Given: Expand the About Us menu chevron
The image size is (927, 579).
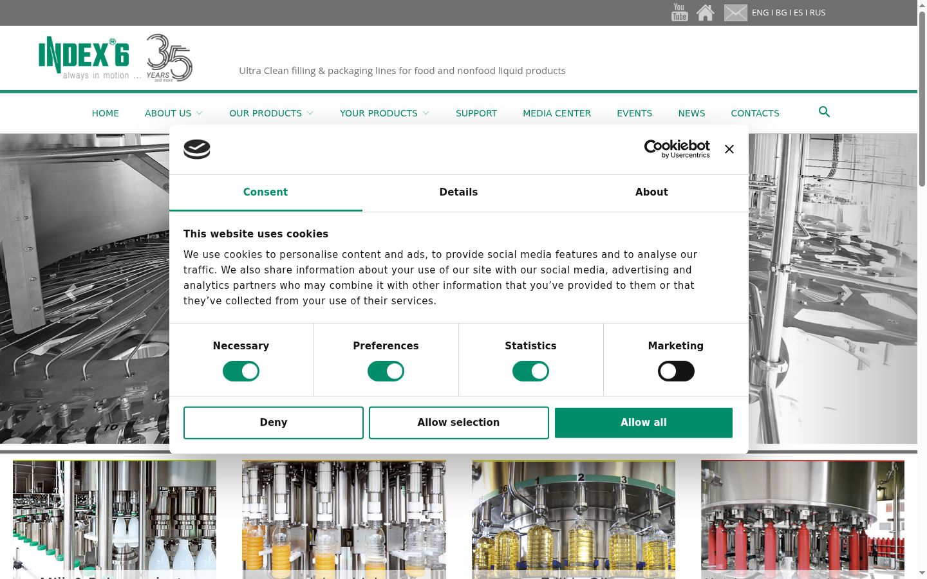Looking at the screenshot, I should coord(200,113).
